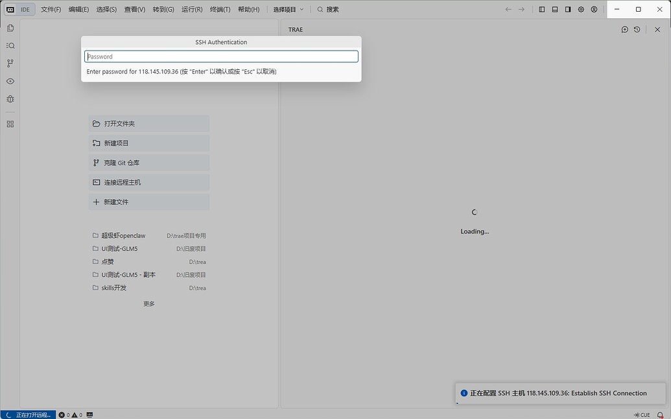Click the TRAE panel title
This screenshot has width=671, height=419.
coord(296,30)
